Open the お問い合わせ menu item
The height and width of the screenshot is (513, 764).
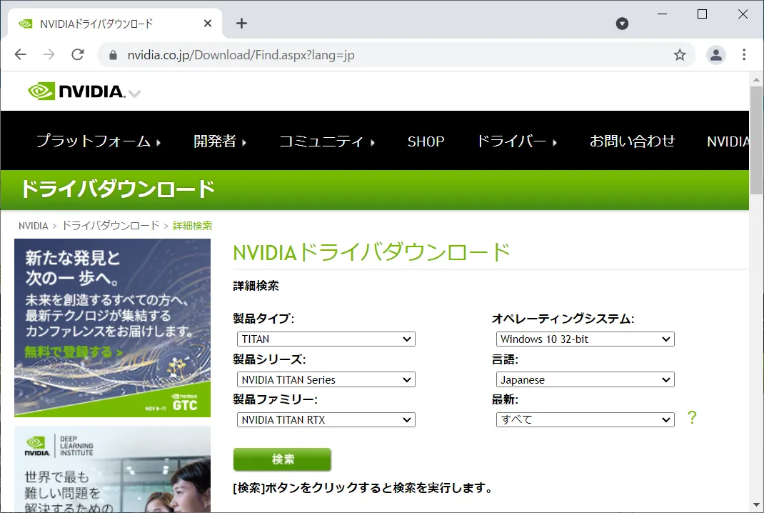pos(633,141)
